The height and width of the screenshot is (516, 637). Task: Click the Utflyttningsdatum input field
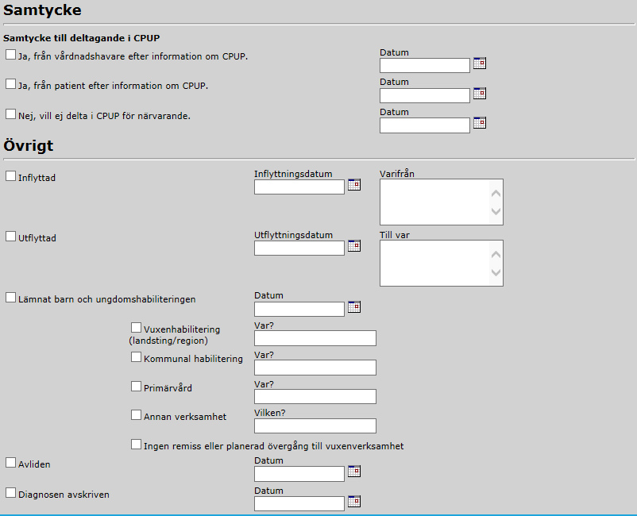pos(299,248)
